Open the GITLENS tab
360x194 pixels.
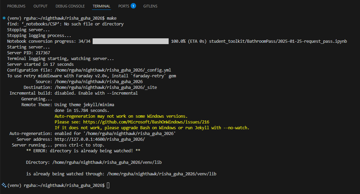click(x=150, y=6)
